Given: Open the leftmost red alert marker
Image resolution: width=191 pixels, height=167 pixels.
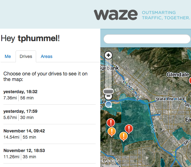Looking at the screenshot, I should tap(111, 122).
